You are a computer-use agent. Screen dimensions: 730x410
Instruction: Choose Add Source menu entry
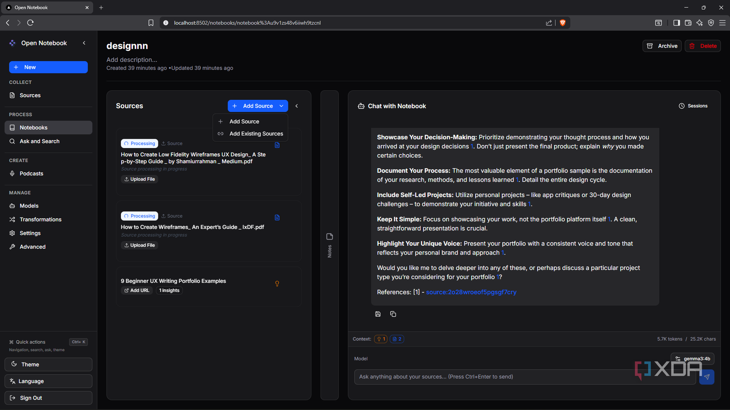point(250,121)
